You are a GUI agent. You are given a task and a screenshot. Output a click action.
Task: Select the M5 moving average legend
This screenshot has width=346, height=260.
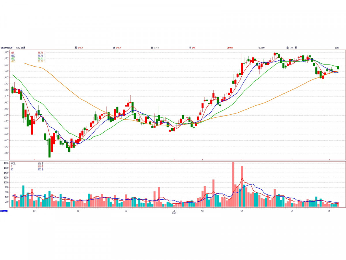tap(12, 53)
